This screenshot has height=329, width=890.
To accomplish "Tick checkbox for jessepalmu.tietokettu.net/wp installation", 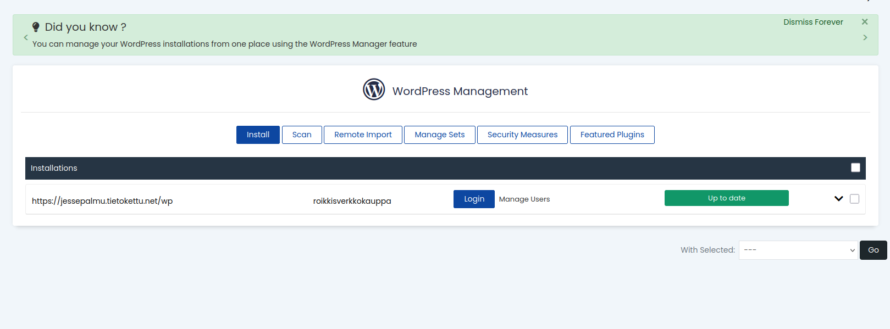I will (854, 199).
